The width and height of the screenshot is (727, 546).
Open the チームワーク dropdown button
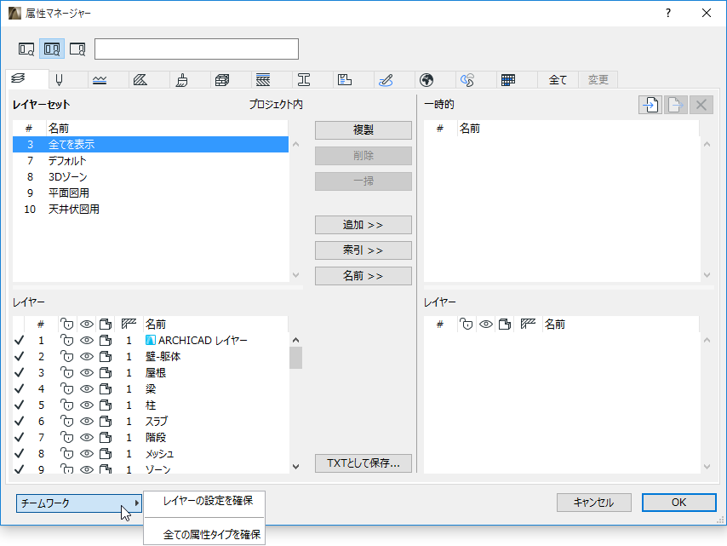(x=79, y=503)
